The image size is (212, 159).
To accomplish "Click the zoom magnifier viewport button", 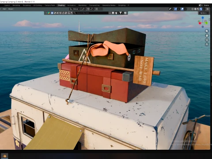I will pyautogui.click(x=207, y=31).
